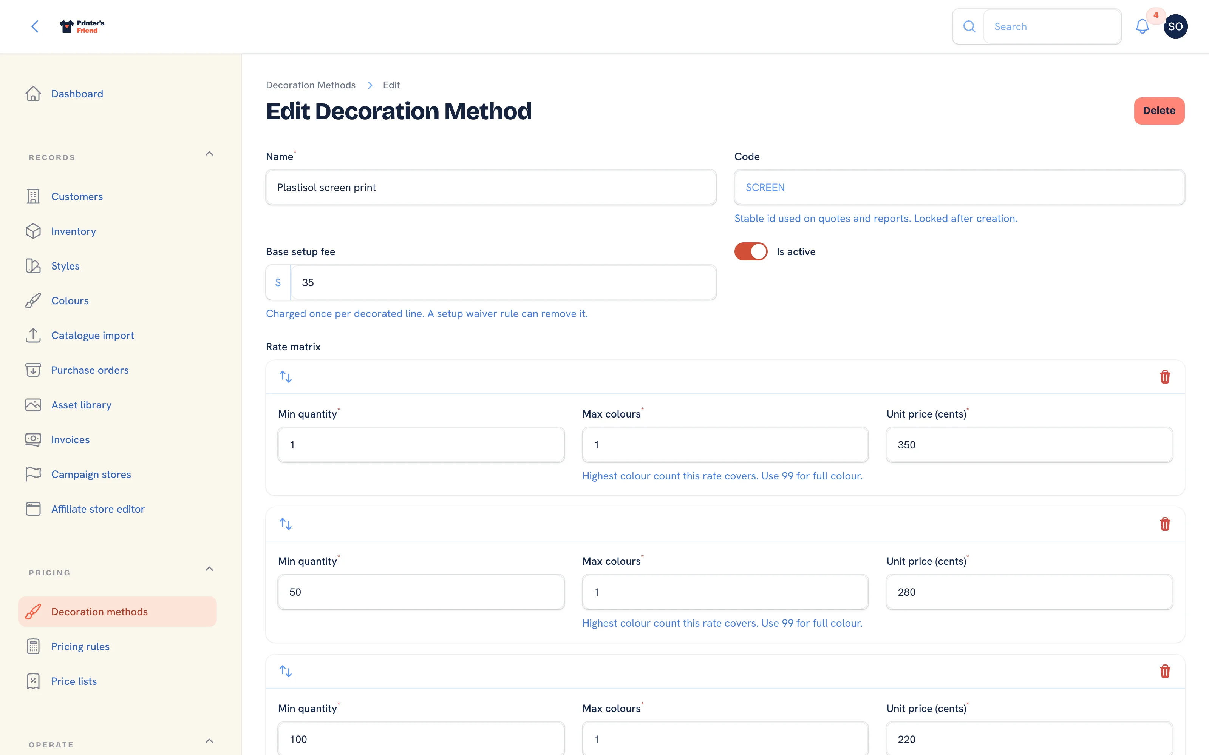Click into the Search field
This screenshot has height=755, width=1209.
click(1052, 26)
